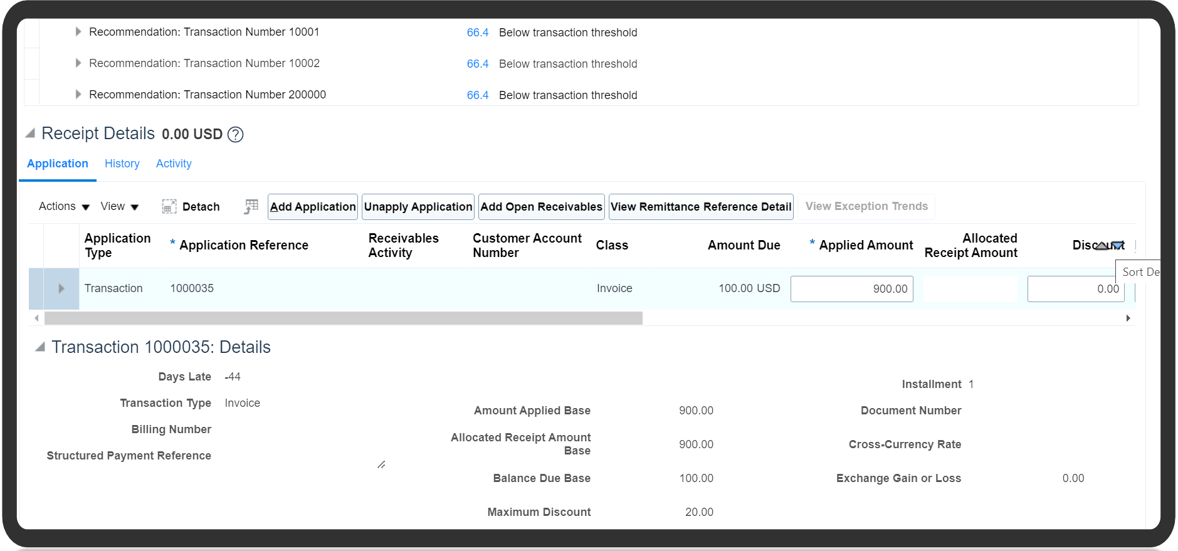Collapse the Receipt Details section
1178x551 pixels.
[x=30, y=133]
